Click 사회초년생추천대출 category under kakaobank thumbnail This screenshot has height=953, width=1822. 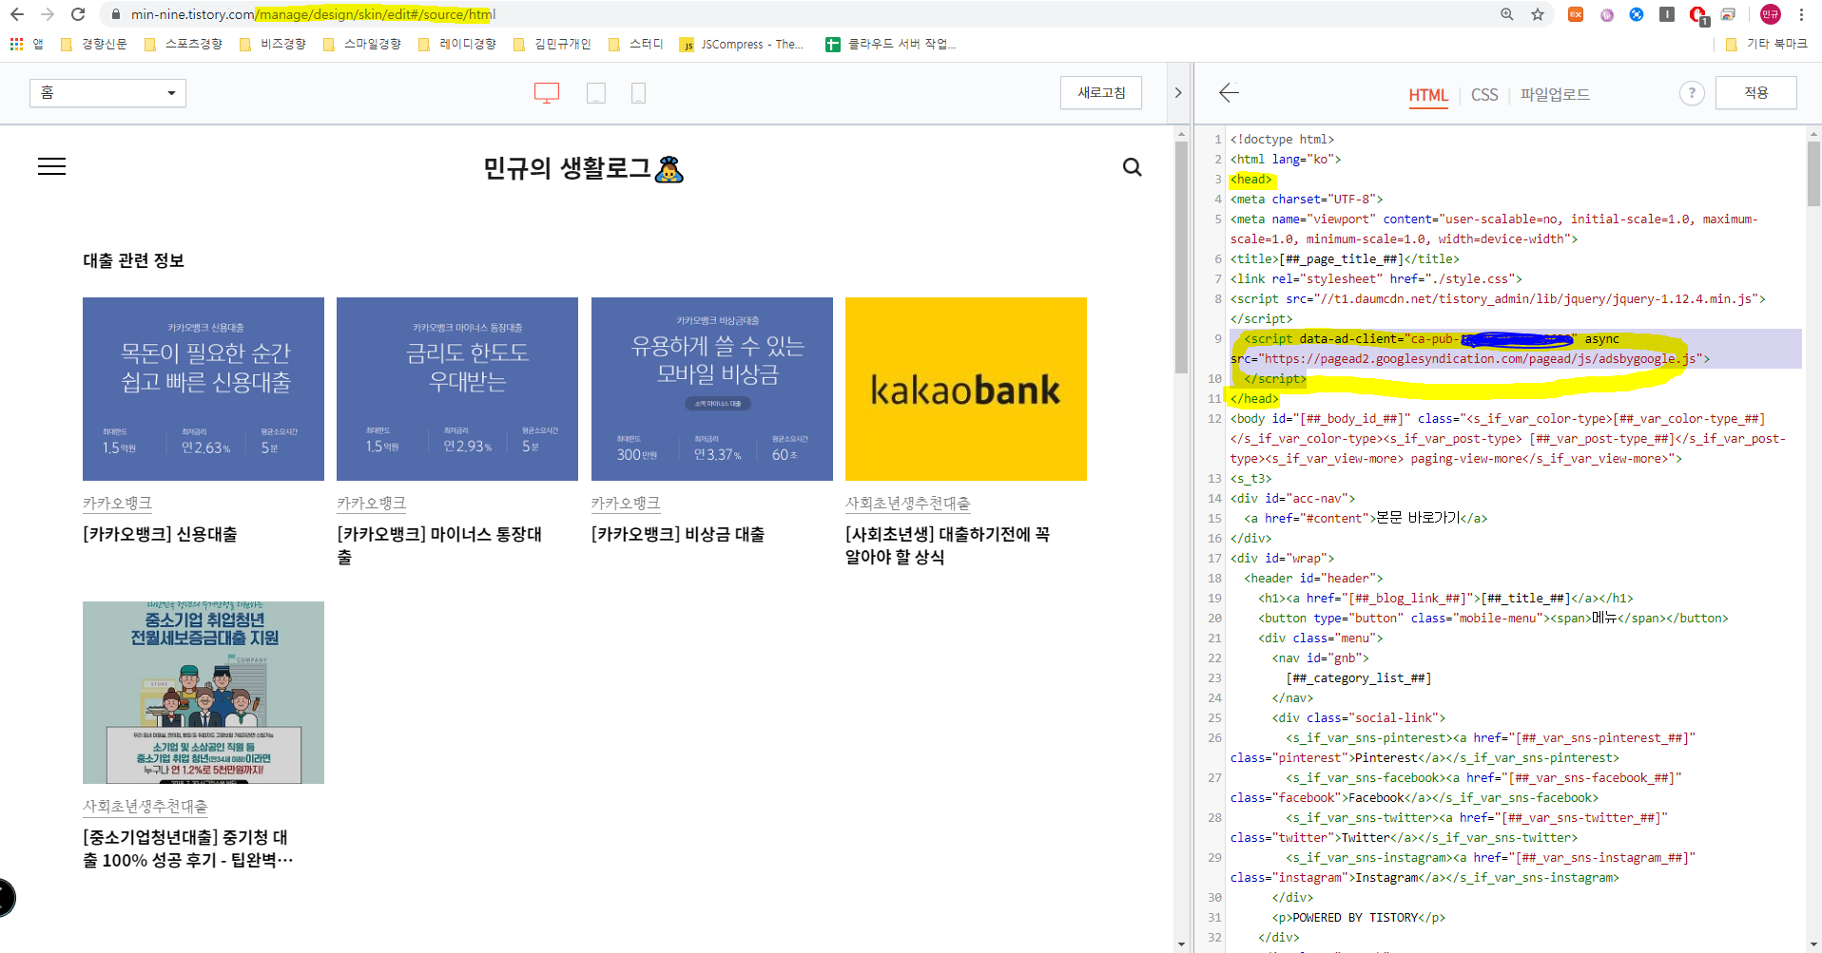(908, 504)
